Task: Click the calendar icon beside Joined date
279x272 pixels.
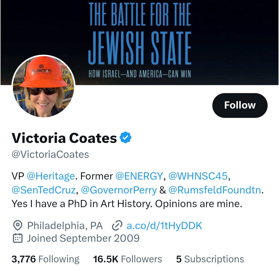Action: (17, 238)
